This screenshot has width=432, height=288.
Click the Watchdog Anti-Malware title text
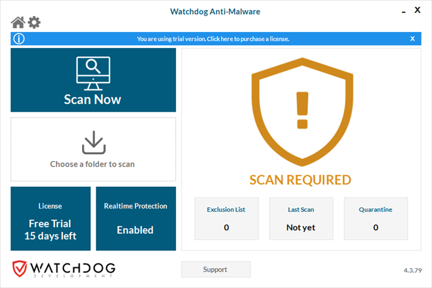pos(215,12)
